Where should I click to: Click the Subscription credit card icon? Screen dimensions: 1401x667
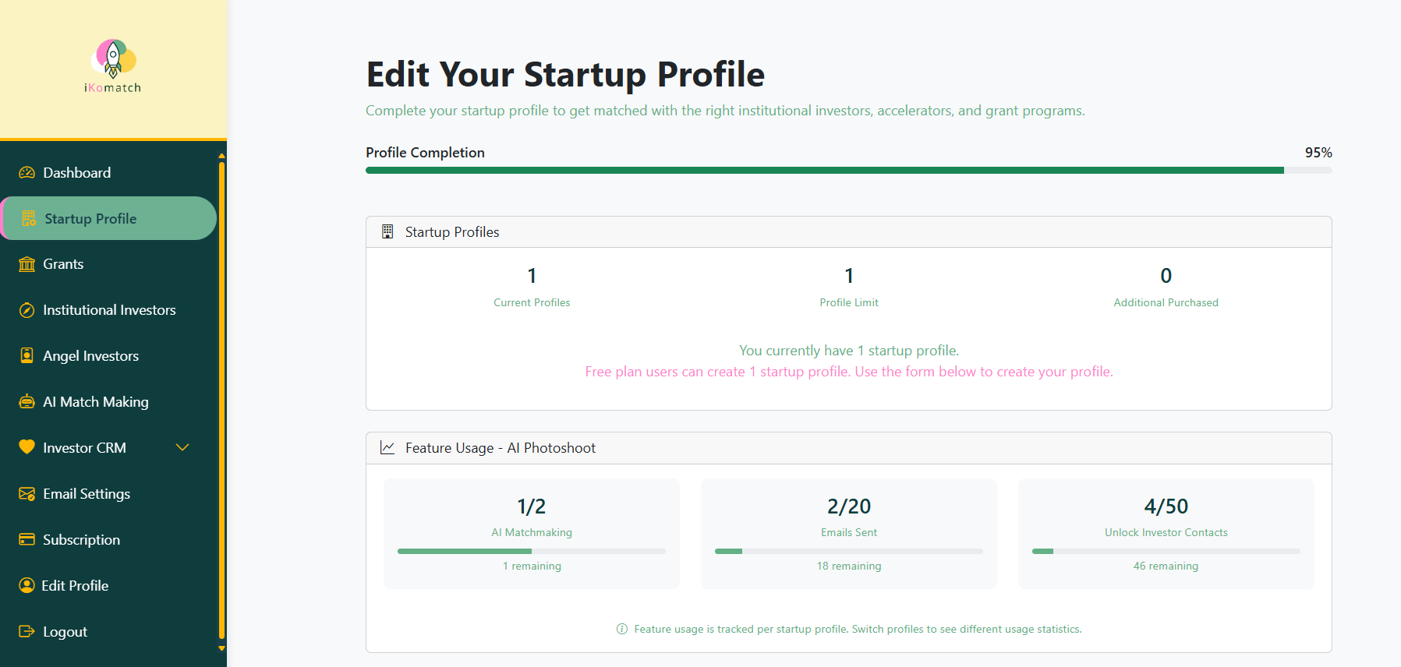click(x=27, y=539)
